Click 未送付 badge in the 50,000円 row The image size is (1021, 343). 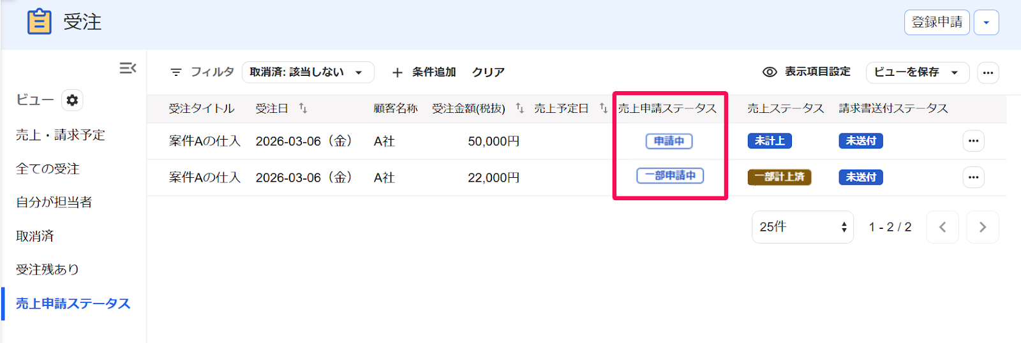(861, 141)
